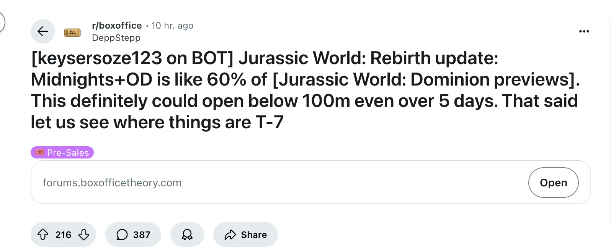This screenshot has height=249, width=611.
Task: Downvote the post
Action: click(84, 234)
